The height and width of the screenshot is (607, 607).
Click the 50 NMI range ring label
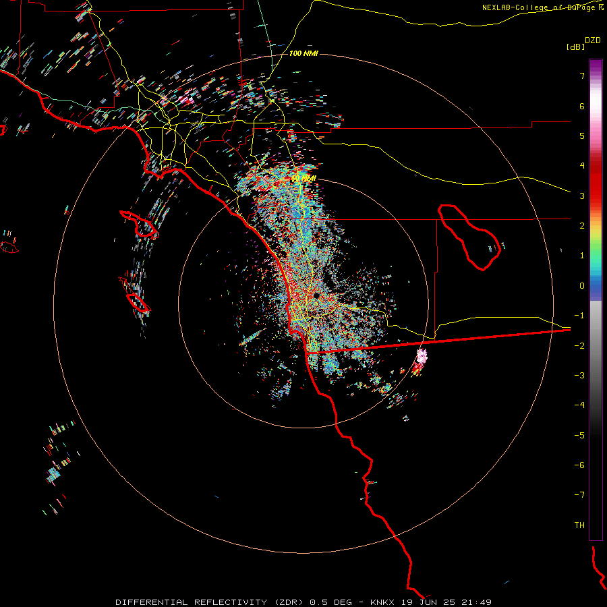(303, 179)
